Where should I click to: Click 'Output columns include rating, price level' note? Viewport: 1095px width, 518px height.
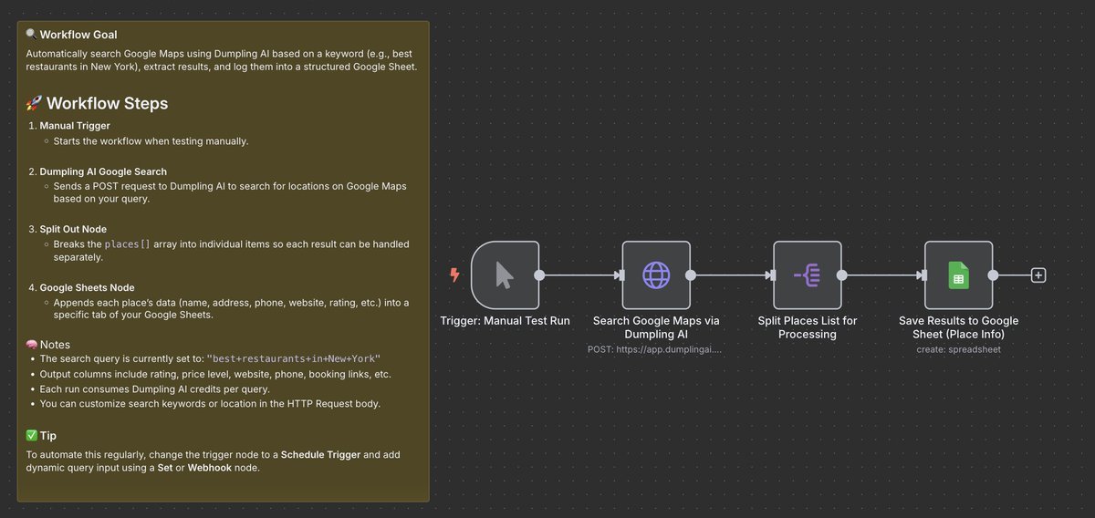(214, 374)
